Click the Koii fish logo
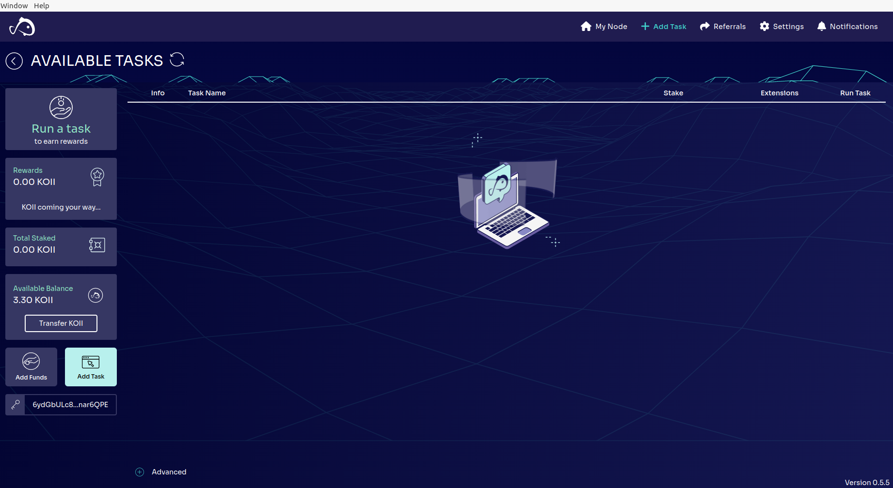This screenshot has height=488, width=893. click(x=22, y=27)
